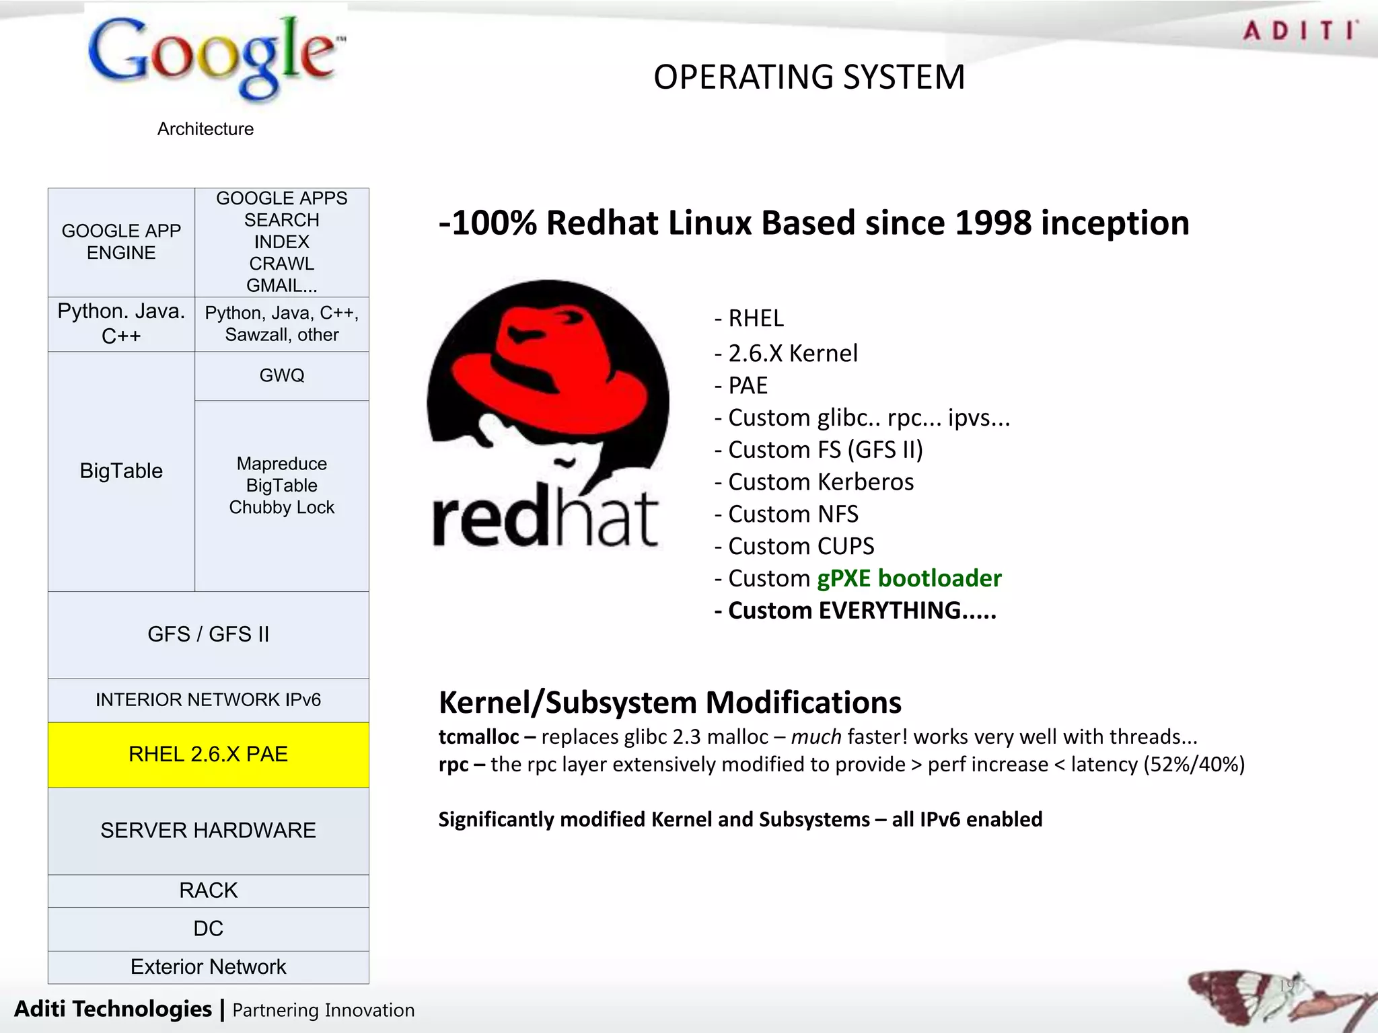1378x1033 pixels.
Task: Click the OPERATING SYSTEM slide title
Action: tap(809, 77)
